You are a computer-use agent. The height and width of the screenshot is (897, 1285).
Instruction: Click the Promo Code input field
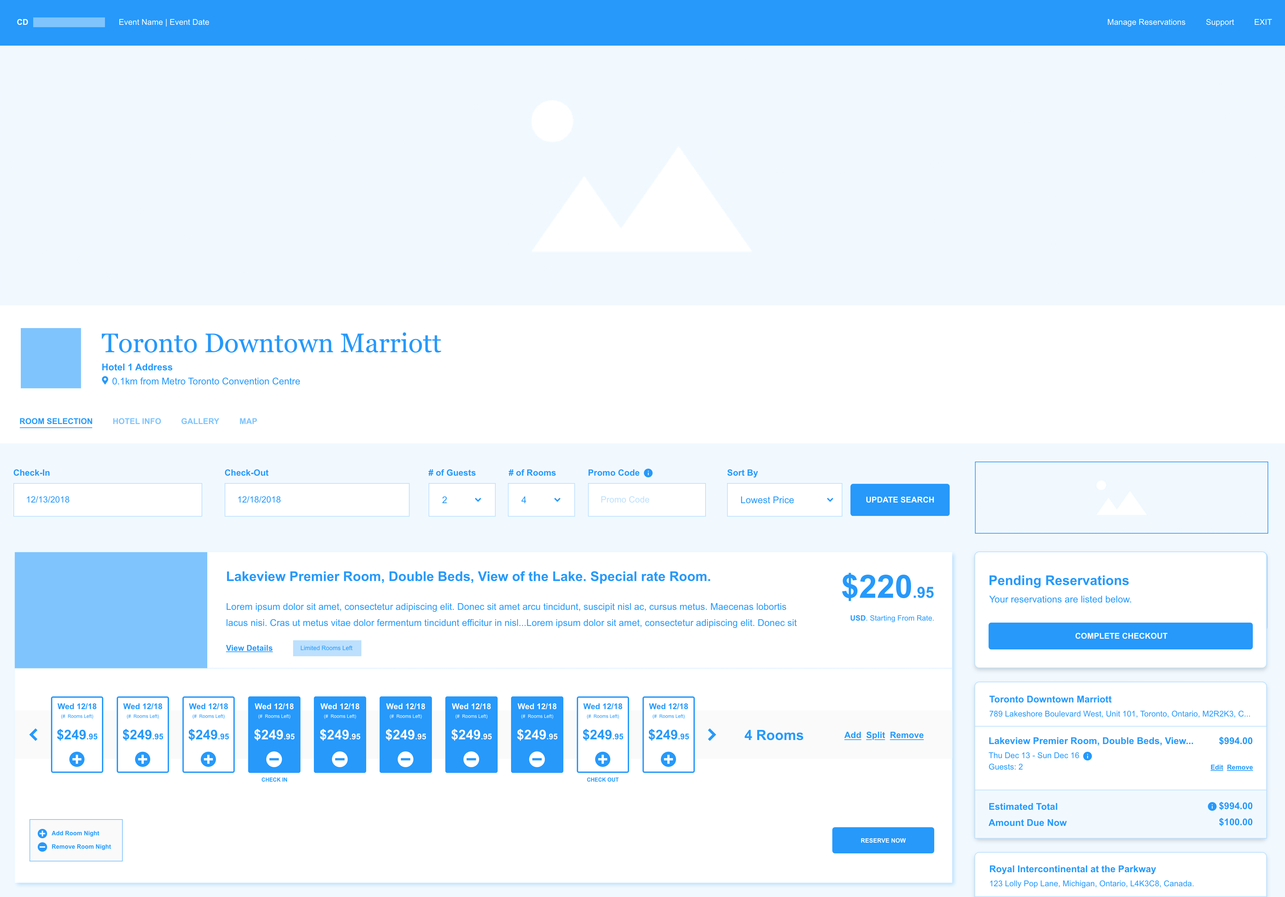point(647,499)
